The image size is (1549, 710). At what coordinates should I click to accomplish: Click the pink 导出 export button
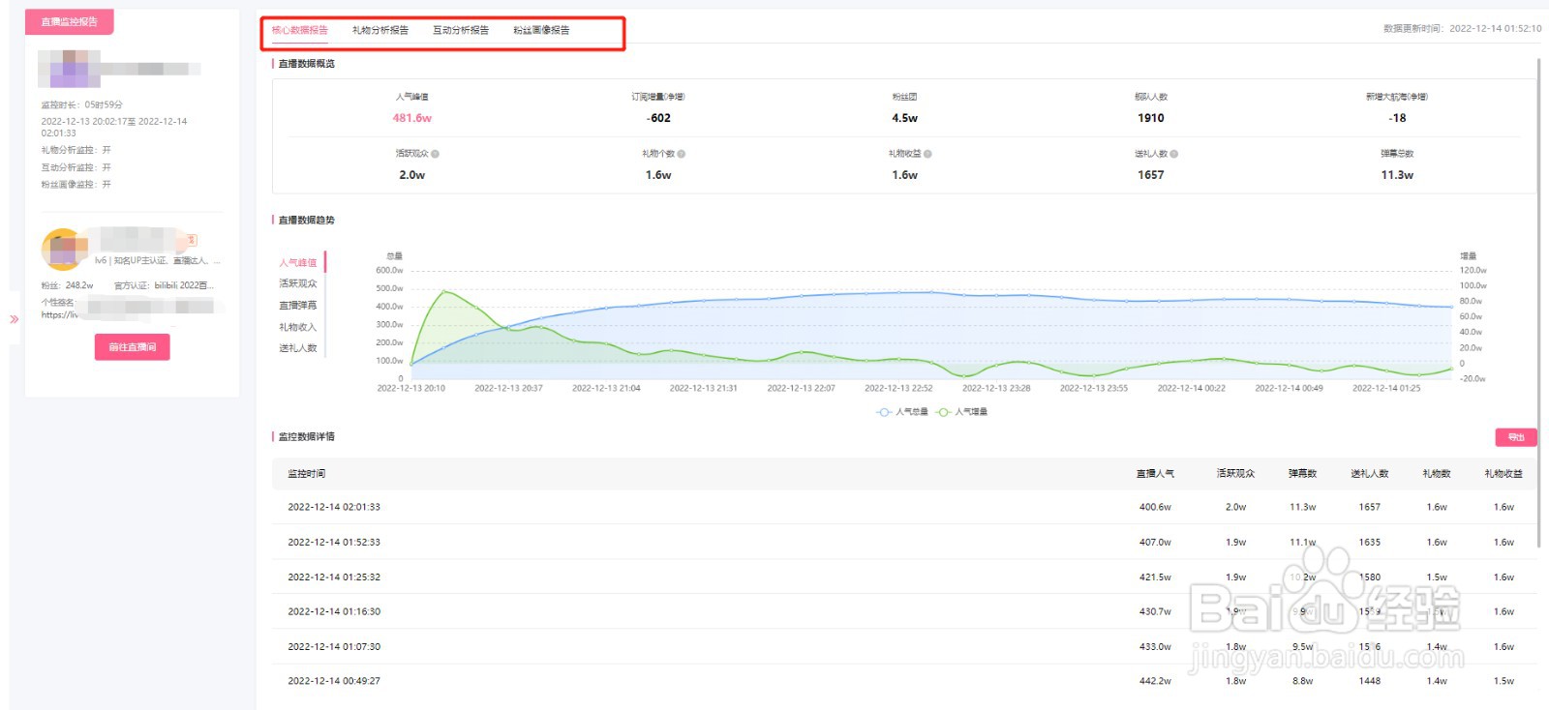1516,437
